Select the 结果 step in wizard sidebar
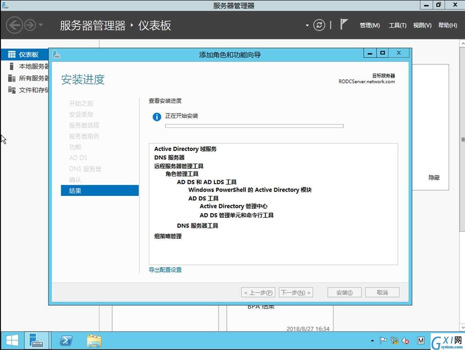Viewport: 465px width, 350px height. click(100, 191)
